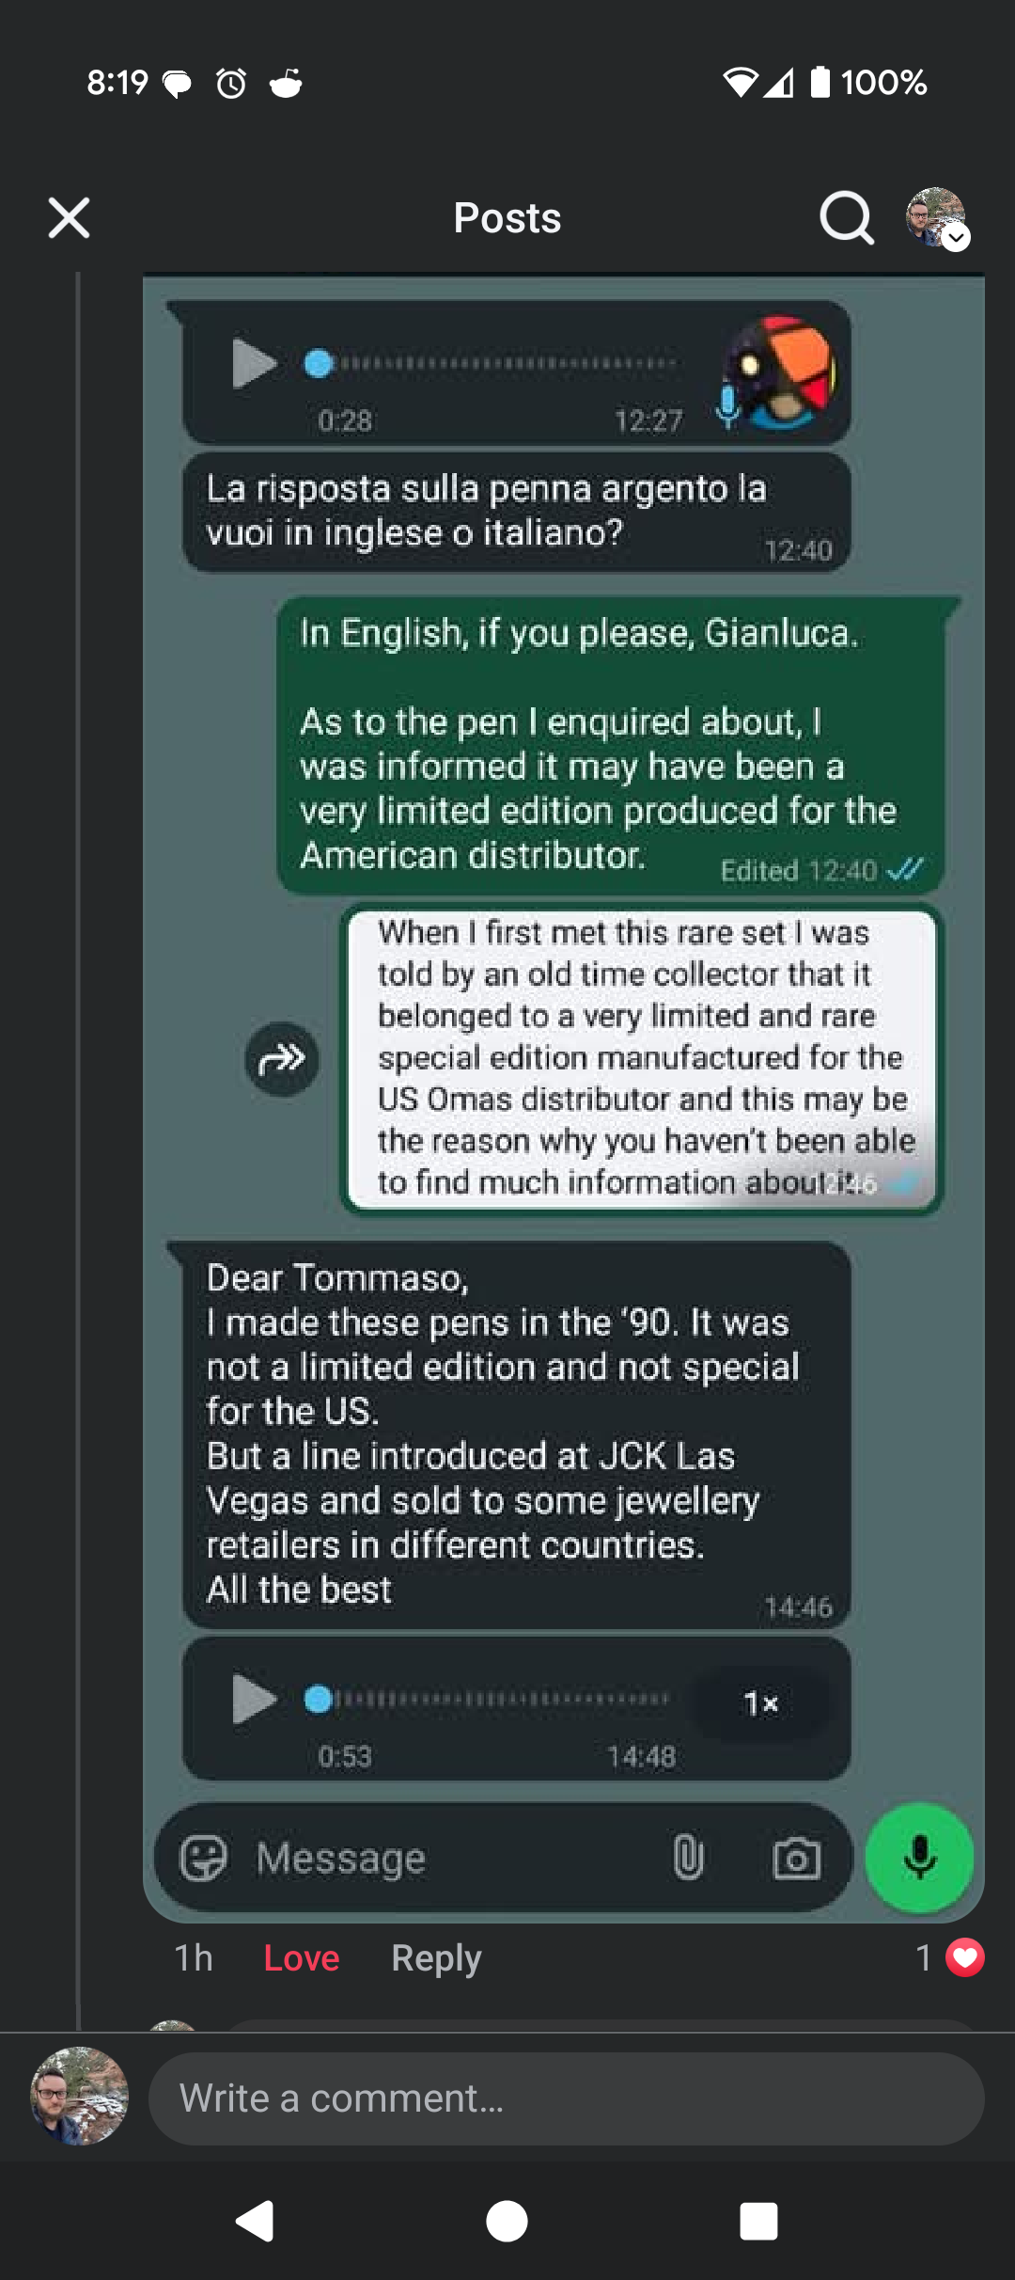Click the forward arrow icon

pyautogui.click(x=281, y=1059)
